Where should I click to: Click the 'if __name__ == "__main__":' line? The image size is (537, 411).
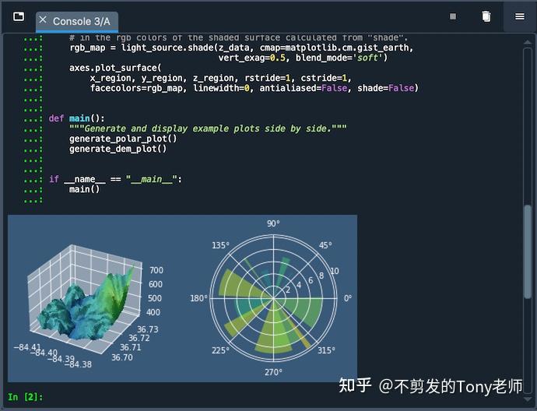[115, 180]
